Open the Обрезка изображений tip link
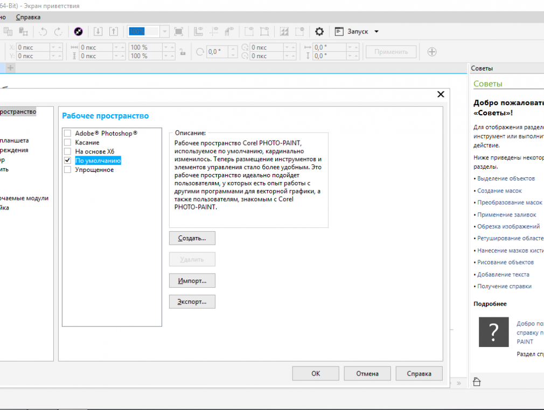The image size is (544, 410). coord(508,226)
